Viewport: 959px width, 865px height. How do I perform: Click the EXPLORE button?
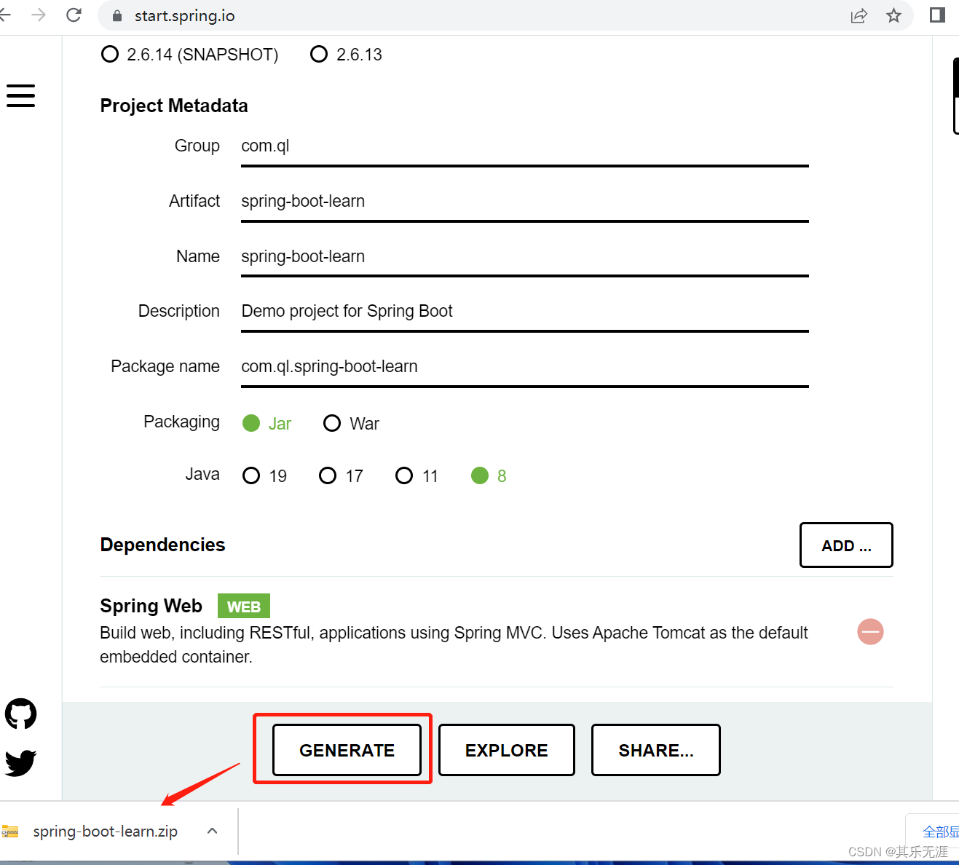[507, 750]
